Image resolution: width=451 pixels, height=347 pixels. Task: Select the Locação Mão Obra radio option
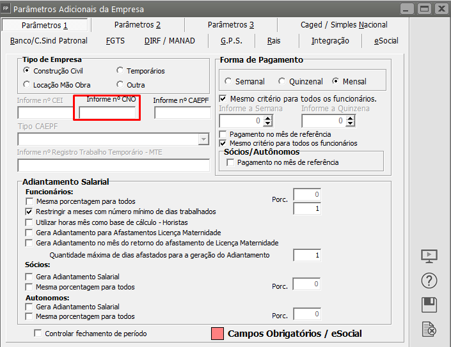pyautogui.click(x=27, y=84)
